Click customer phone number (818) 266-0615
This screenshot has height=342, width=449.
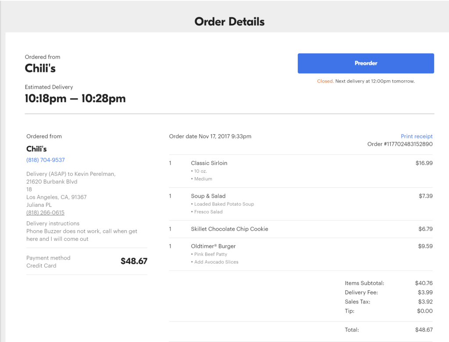45,213
